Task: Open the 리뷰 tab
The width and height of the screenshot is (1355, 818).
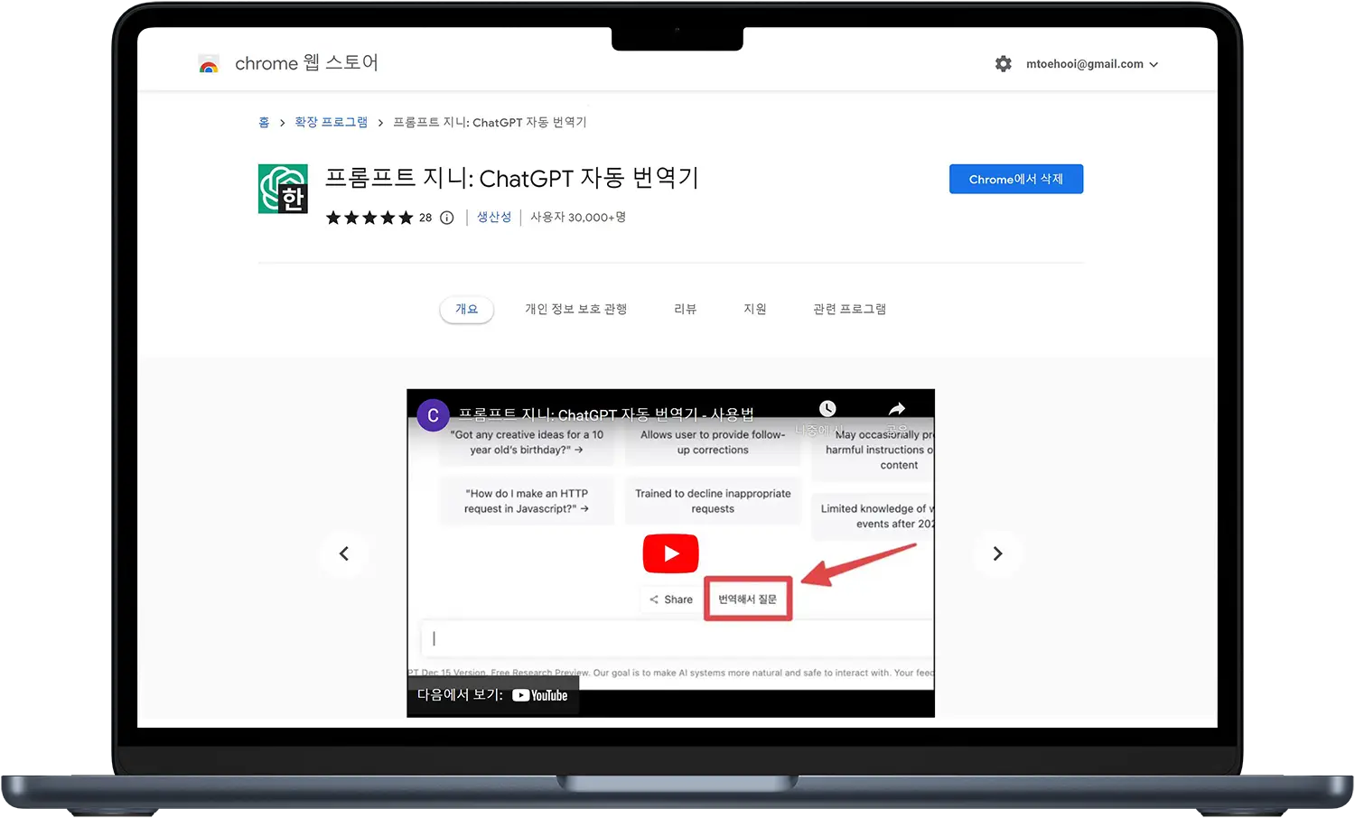Action: click(x=685, y=309)
